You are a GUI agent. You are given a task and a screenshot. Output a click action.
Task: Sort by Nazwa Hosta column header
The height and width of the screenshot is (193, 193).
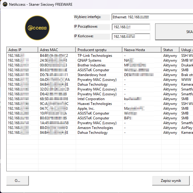pos(142,50)
